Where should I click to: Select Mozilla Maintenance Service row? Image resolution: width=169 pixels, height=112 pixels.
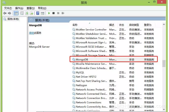click(114, 64)
